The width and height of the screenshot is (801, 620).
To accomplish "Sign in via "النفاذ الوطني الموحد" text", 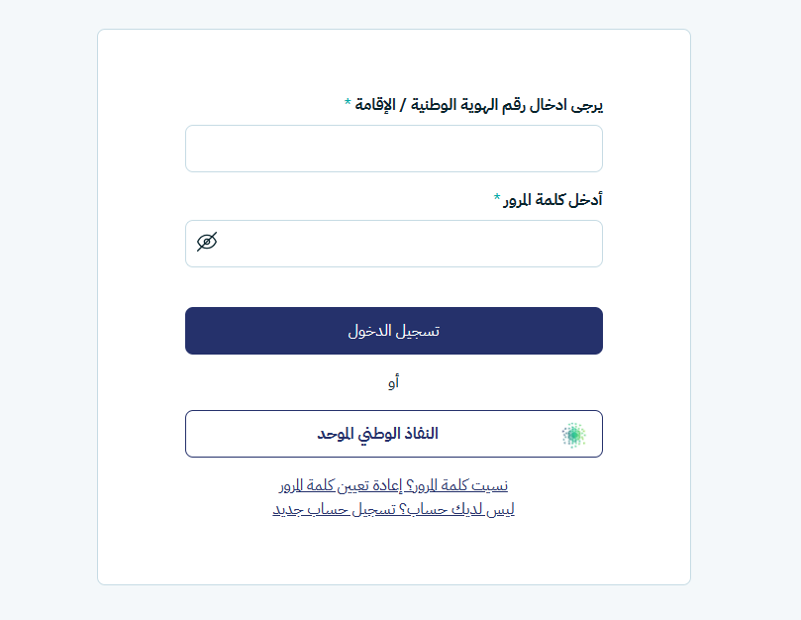I will click(x=377, y=434).
